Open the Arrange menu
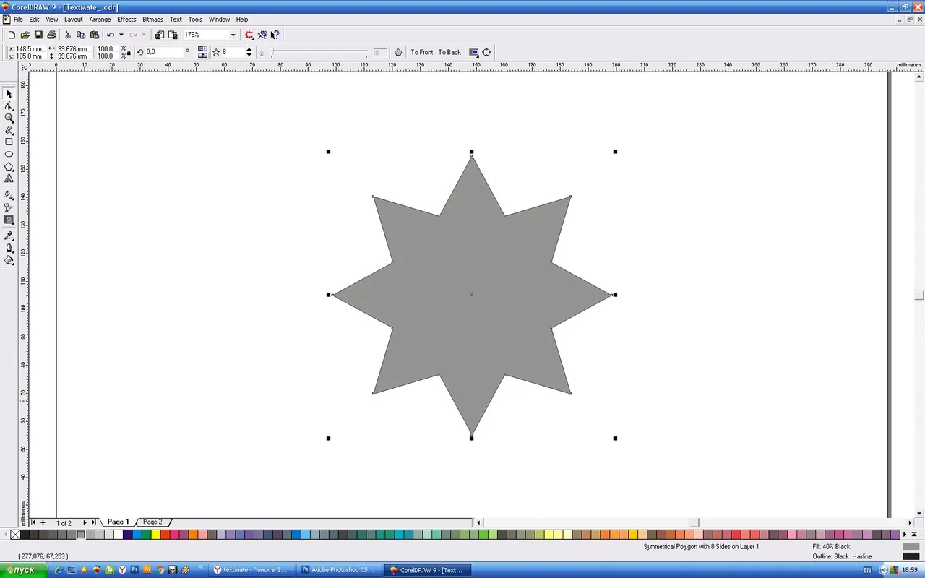Image resolution: width=925 pixels, height=578 pixels. 100,20
